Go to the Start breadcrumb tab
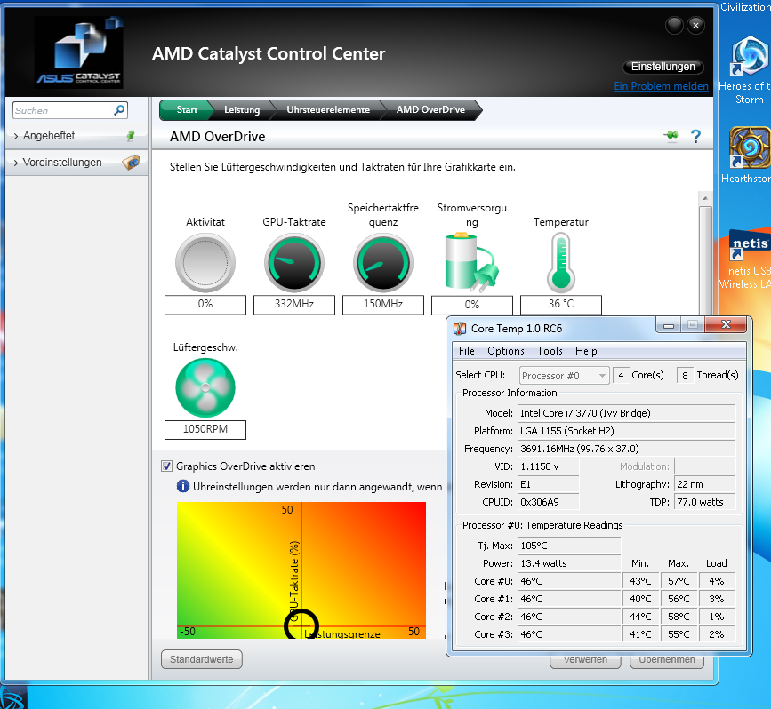Viewport: 771px width, 709px height. pos(187,109)
